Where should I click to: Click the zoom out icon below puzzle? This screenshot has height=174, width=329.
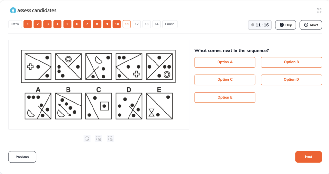111,139
